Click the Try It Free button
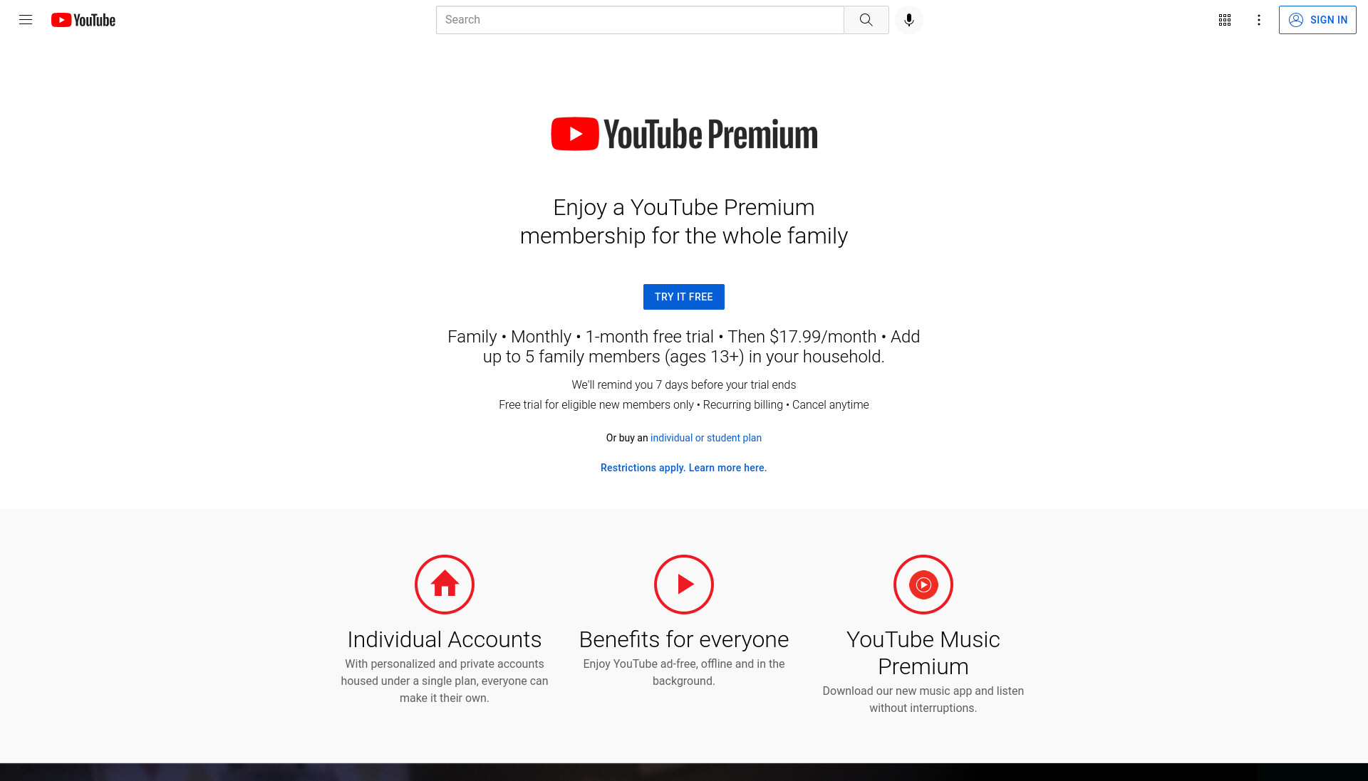This screenshot has height=781, width=1368. tap(684, 297)
